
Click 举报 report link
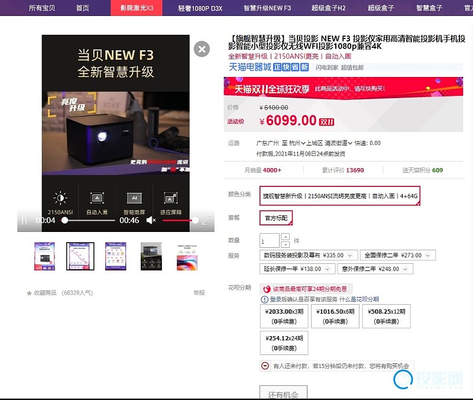click(199, 292)
